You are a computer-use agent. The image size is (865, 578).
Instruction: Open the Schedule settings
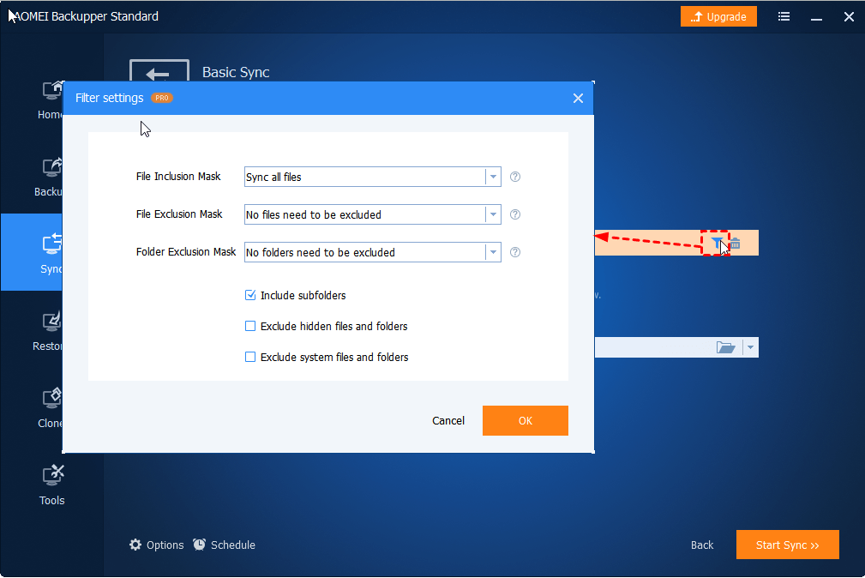tap(224, 545)
